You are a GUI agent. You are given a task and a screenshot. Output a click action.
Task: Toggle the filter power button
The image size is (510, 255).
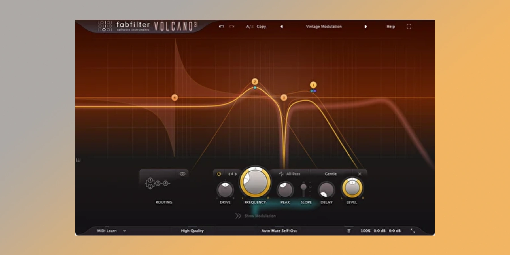pos(219,174)
